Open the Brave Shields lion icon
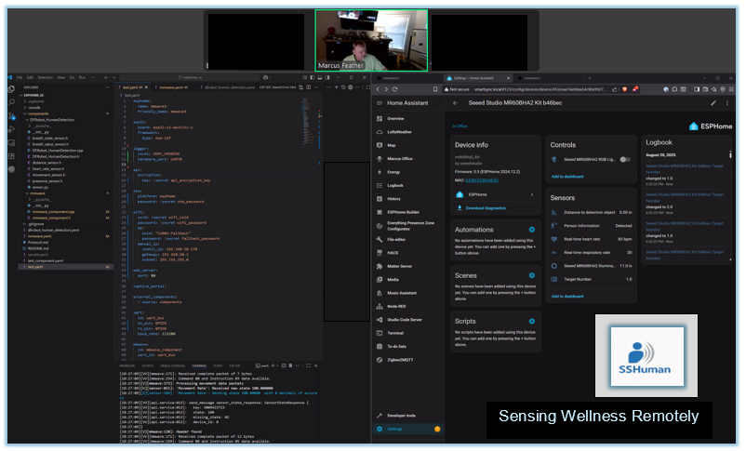 click(625, 89)
